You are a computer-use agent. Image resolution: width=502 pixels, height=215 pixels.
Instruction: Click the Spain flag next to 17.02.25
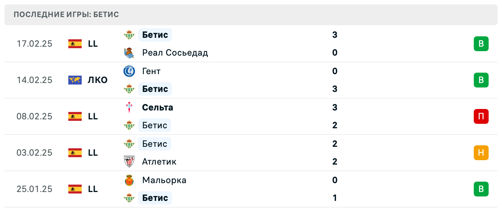click(x=75, y=43)
